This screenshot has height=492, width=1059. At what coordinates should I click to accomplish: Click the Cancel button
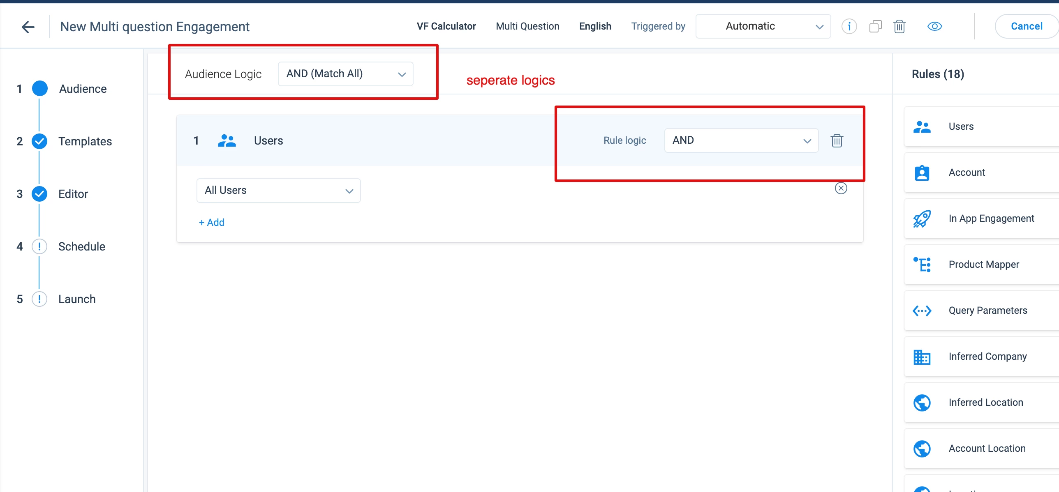tap(1026, 27)
